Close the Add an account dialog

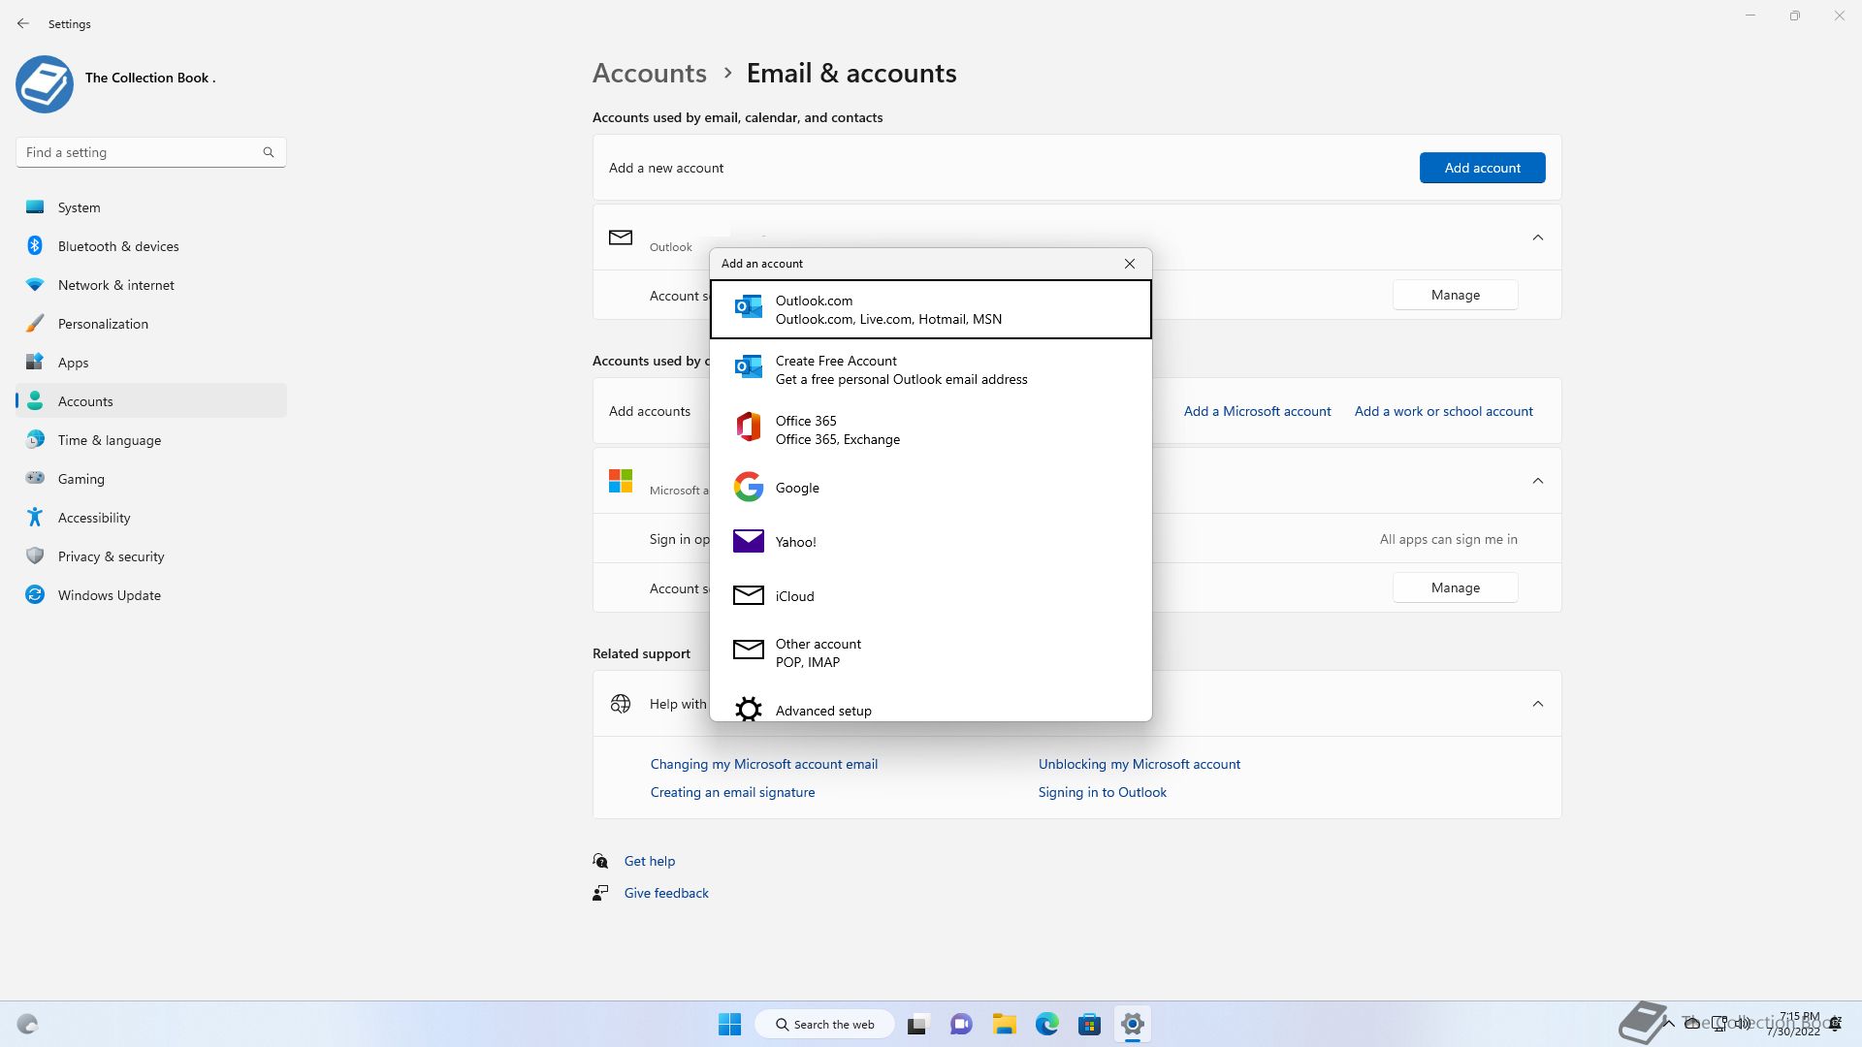click(1129, 264)
